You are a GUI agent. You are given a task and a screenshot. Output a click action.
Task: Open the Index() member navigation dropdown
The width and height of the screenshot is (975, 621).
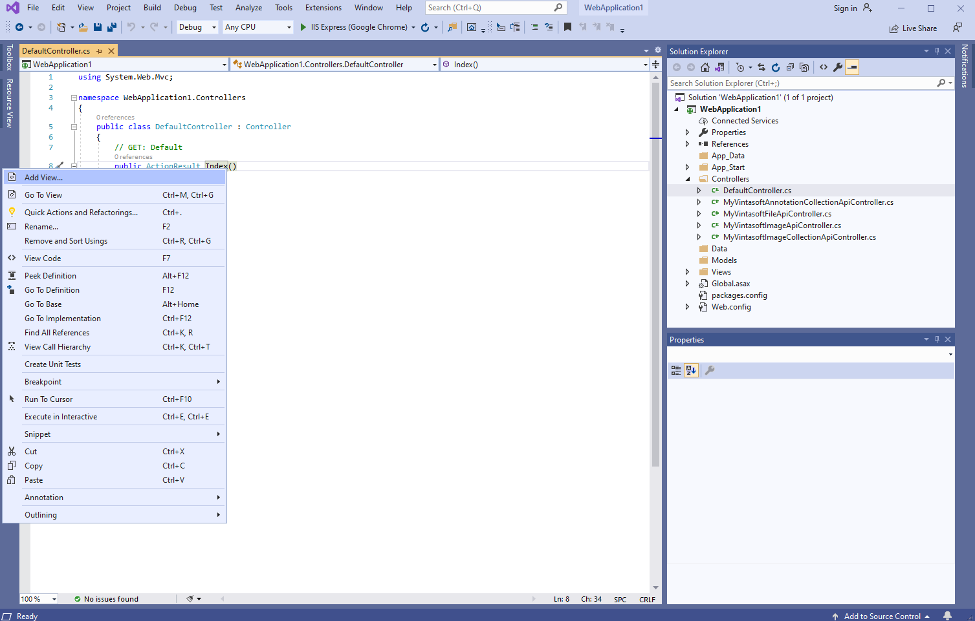coord(545,65)
